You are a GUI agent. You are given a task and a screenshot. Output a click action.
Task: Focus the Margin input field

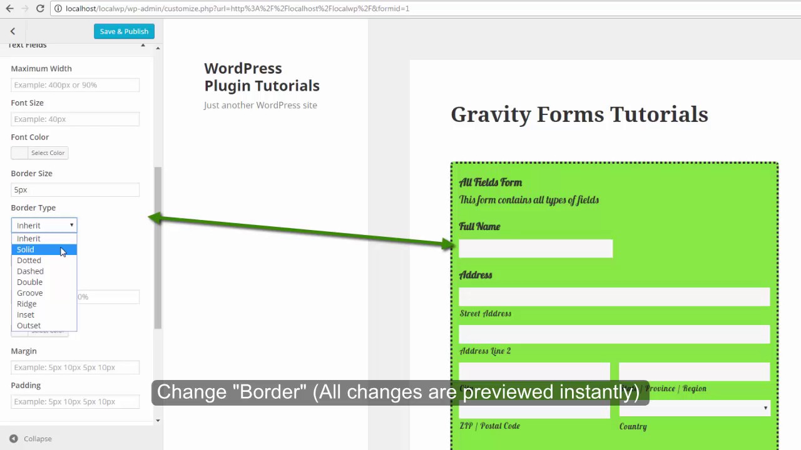(75, 367)
